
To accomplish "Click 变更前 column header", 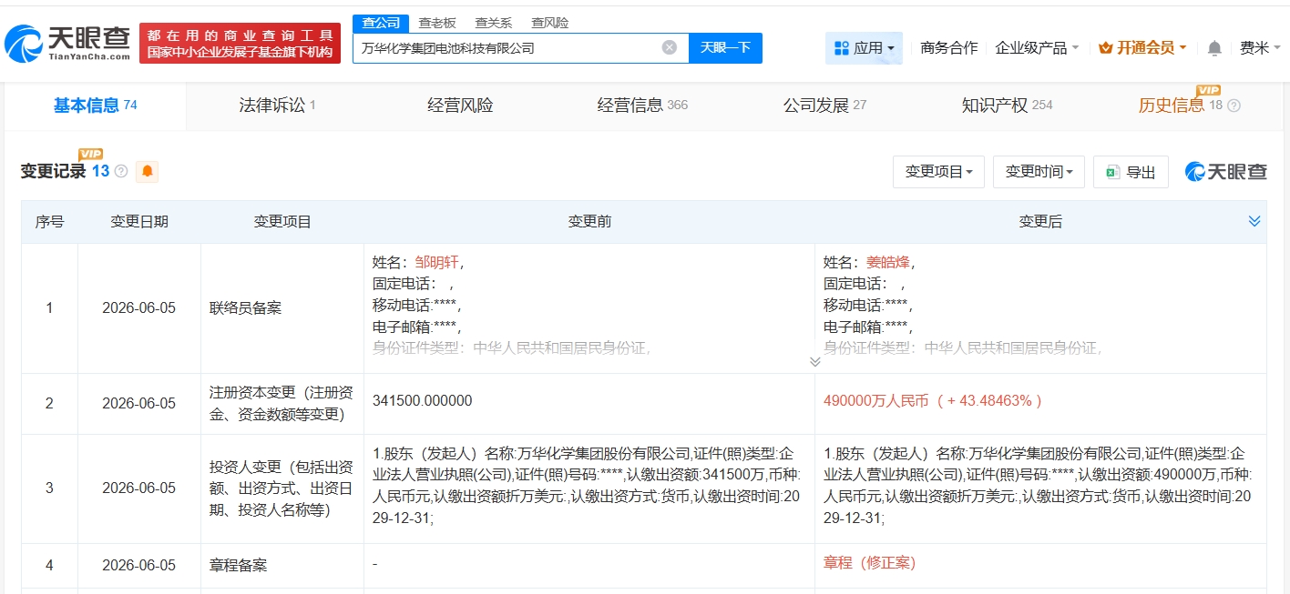I will 589,221.
